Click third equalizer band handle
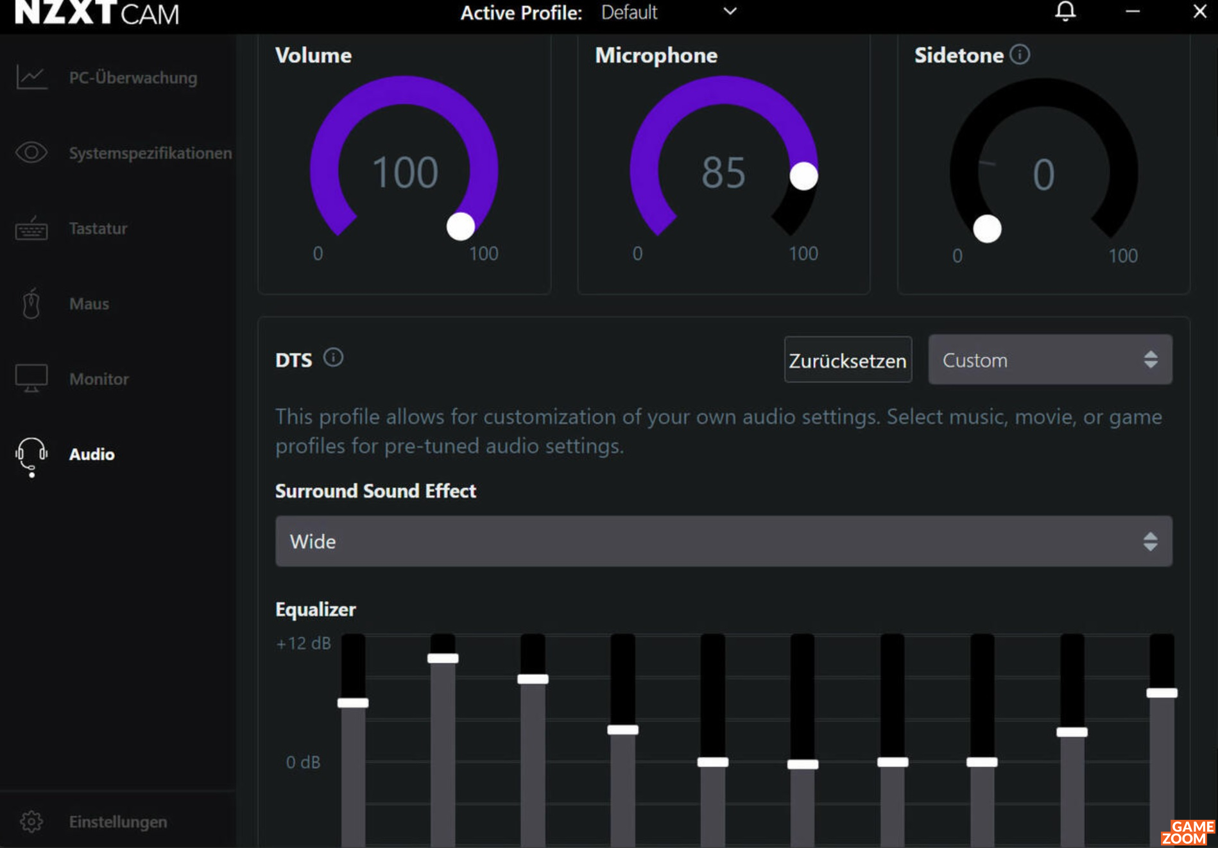 533,679
